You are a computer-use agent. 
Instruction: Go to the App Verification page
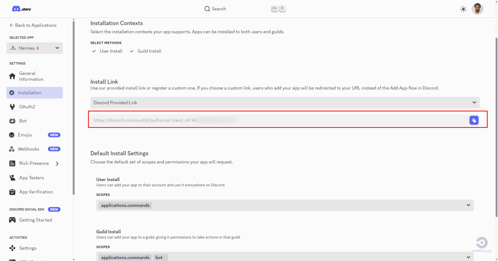coord(36,192)
